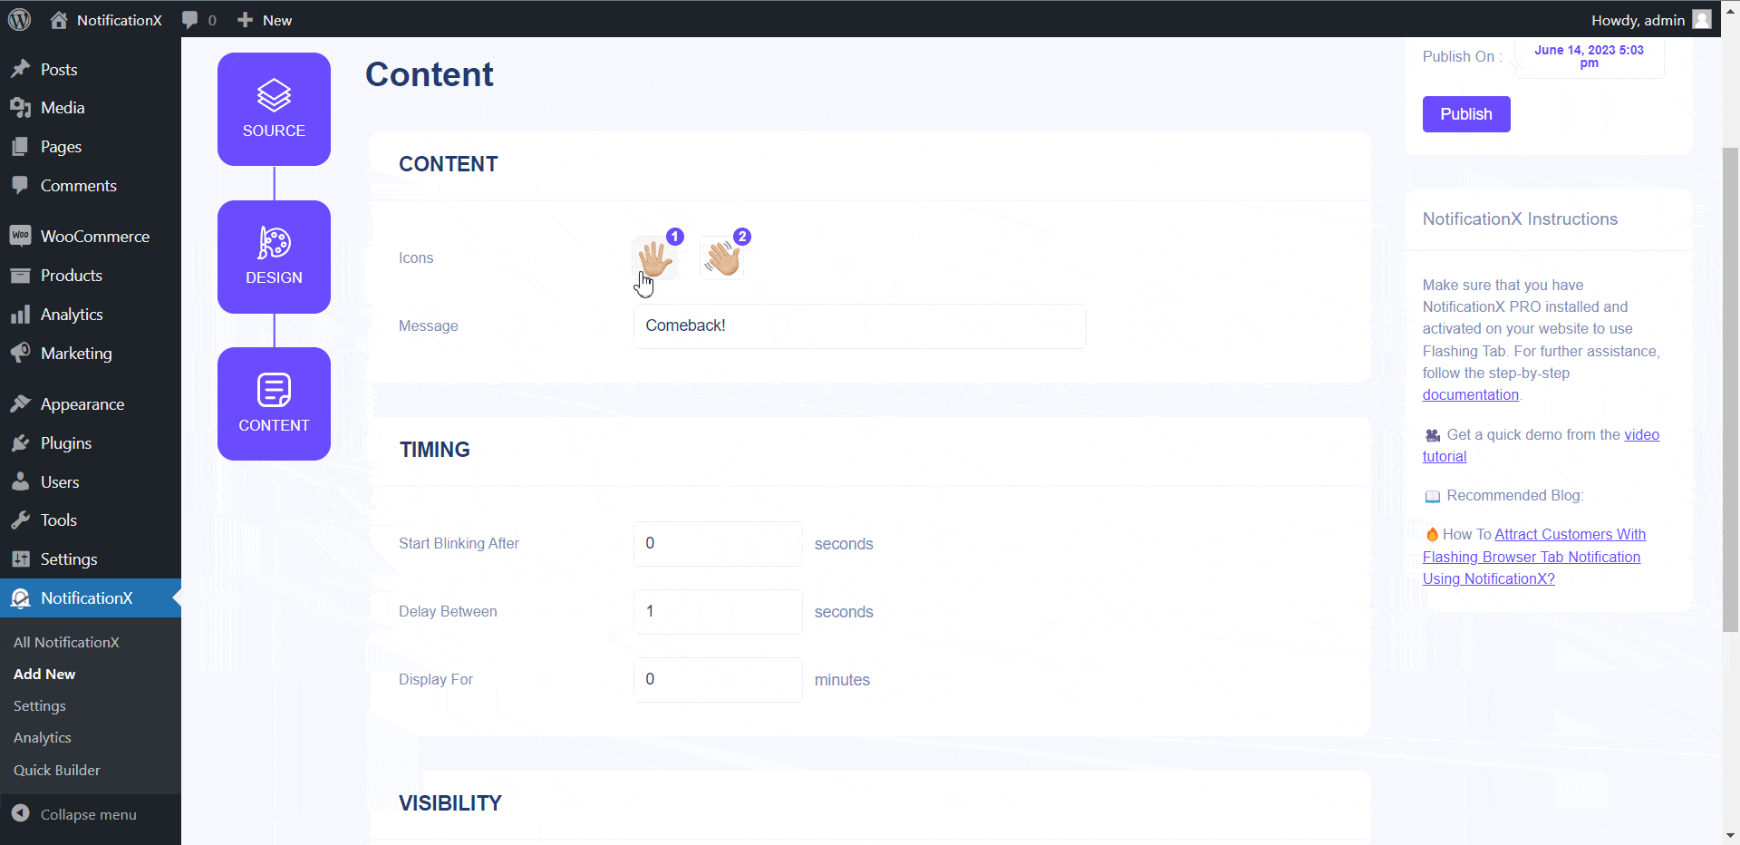Go to the SOURCE step

(x=274, y=109)
